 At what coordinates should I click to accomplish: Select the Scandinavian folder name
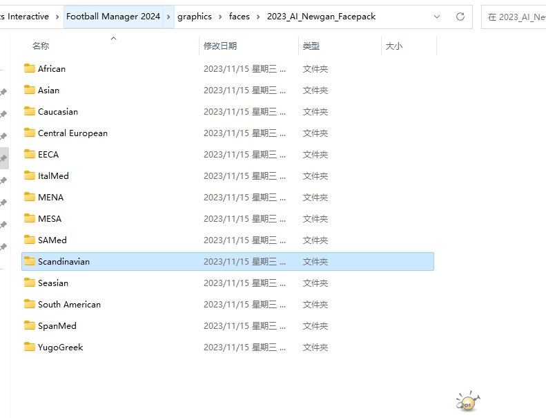click(64, 261)
